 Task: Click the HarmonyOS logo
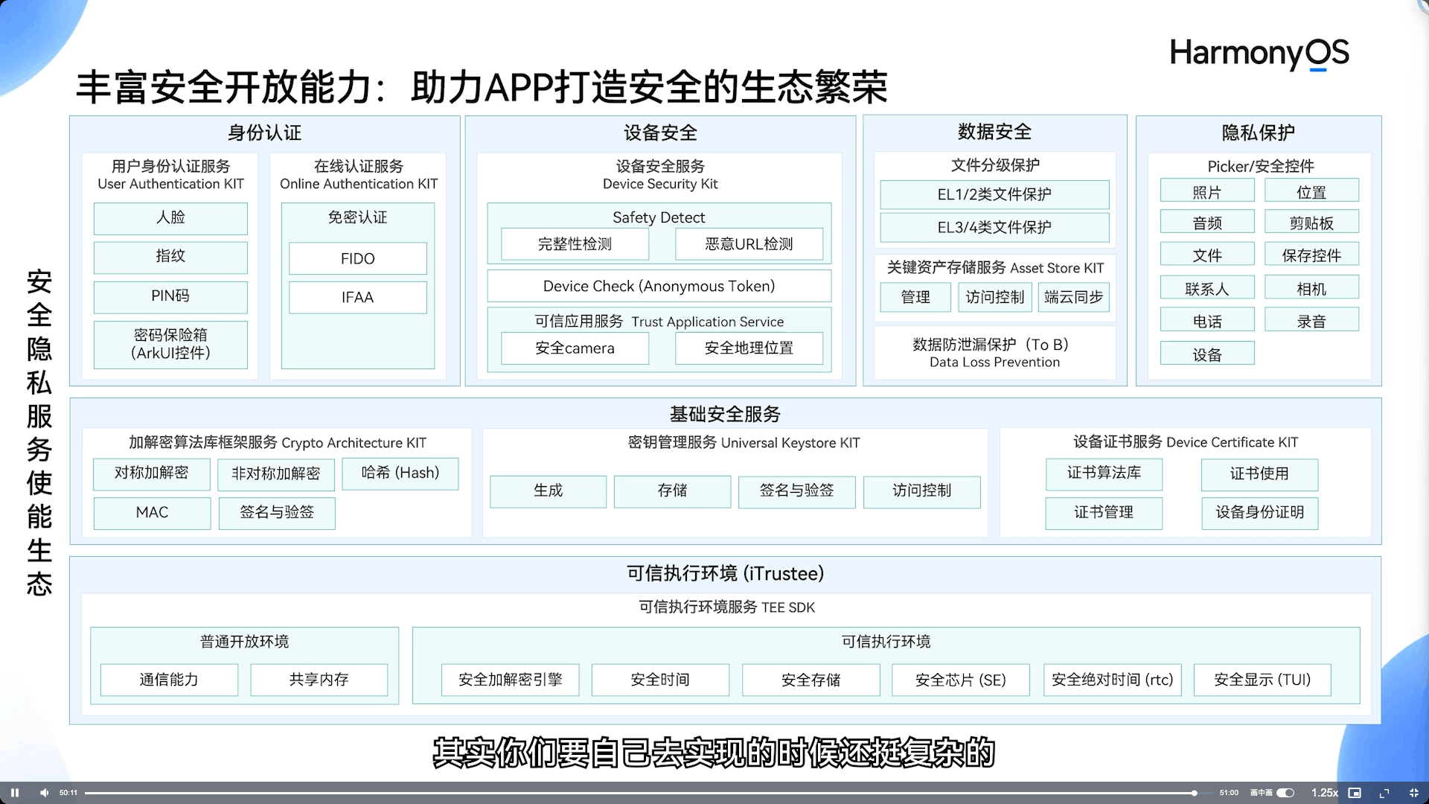1259,54
